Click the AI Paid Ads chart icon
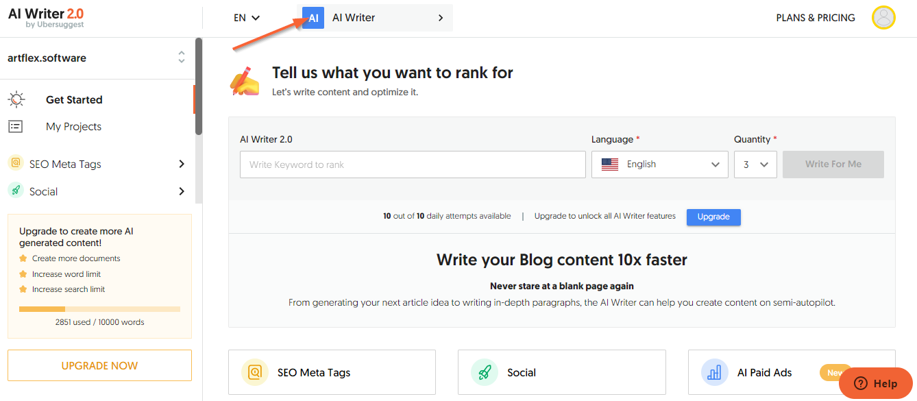917x401 pixels. click(715, 372)
